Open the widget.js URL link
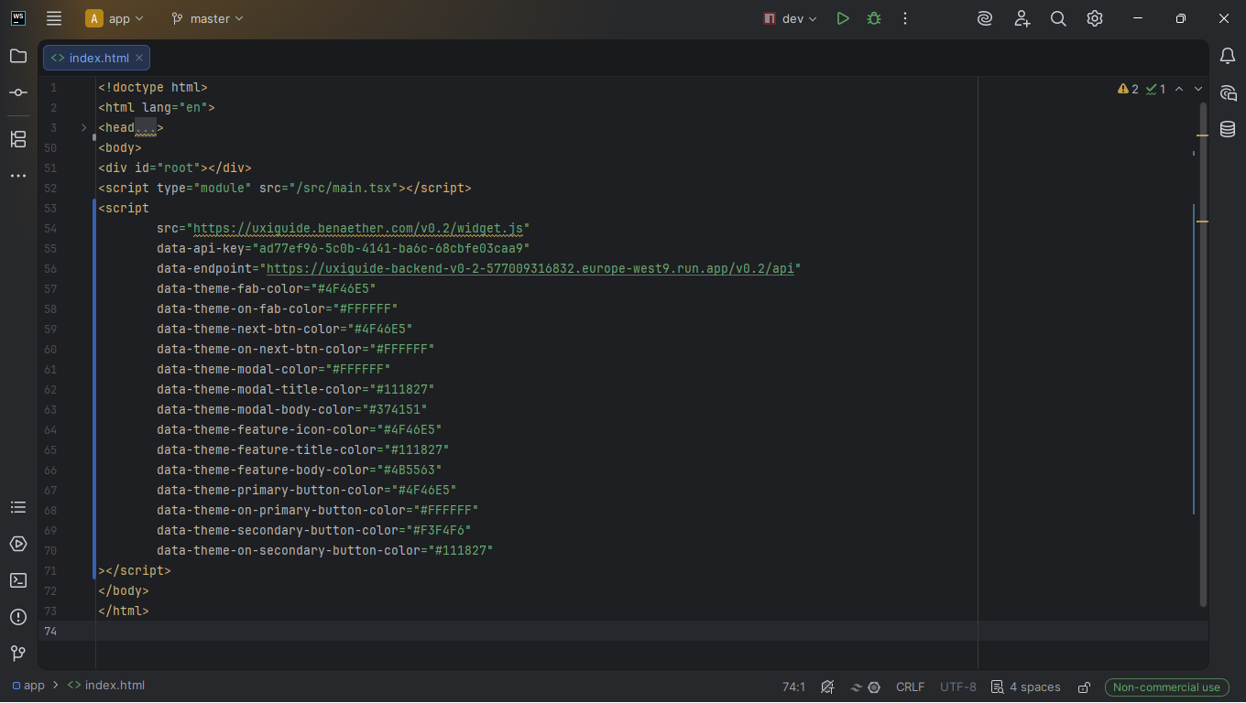 point(357,228)
